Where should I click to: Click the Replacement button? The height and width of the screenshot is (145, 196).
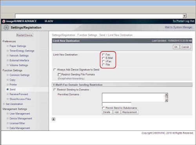click(130, 112)
